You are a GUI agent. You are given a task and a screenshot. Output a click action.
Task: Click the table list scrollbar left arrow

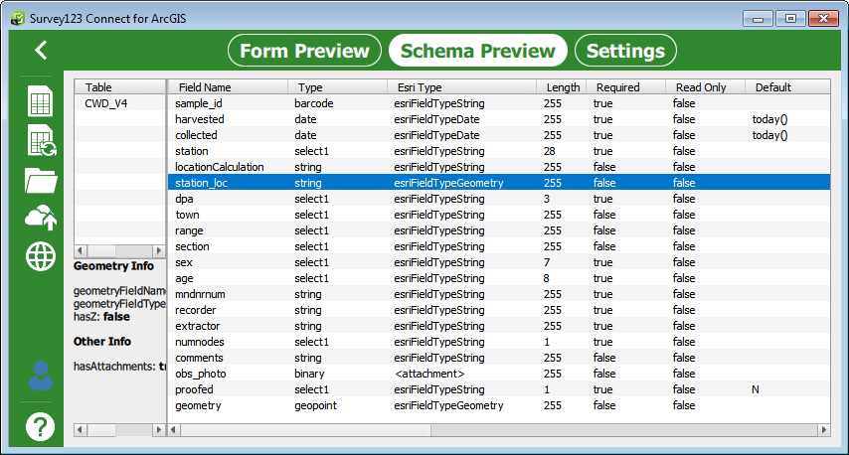(81, 251)
